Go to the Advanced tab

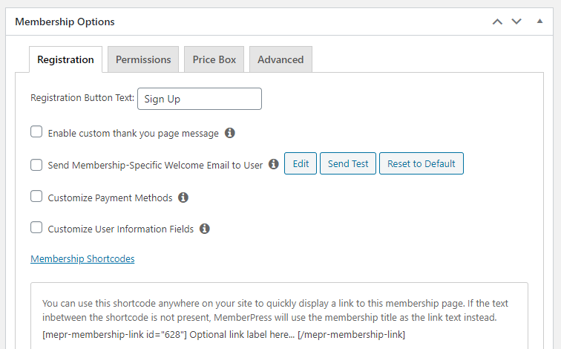(x=280, y=59)
